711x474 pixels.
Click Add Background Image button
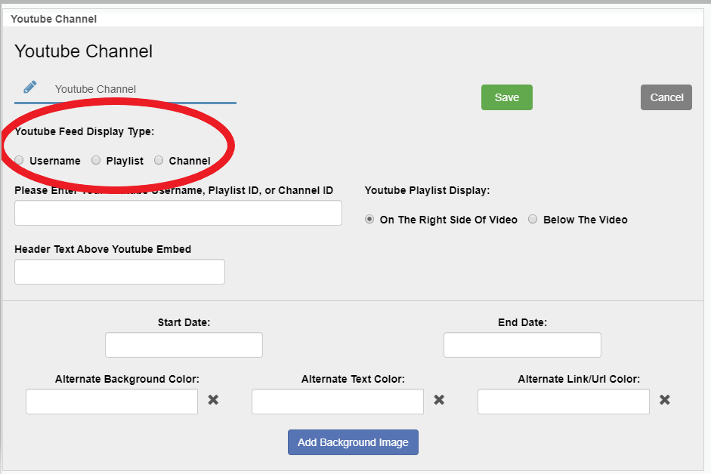pyautogui.click(x=353, y=442)
